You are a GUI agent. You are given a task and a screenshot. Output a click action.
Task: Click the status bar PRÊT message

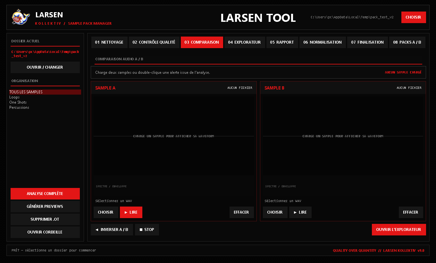coord(54,250)
